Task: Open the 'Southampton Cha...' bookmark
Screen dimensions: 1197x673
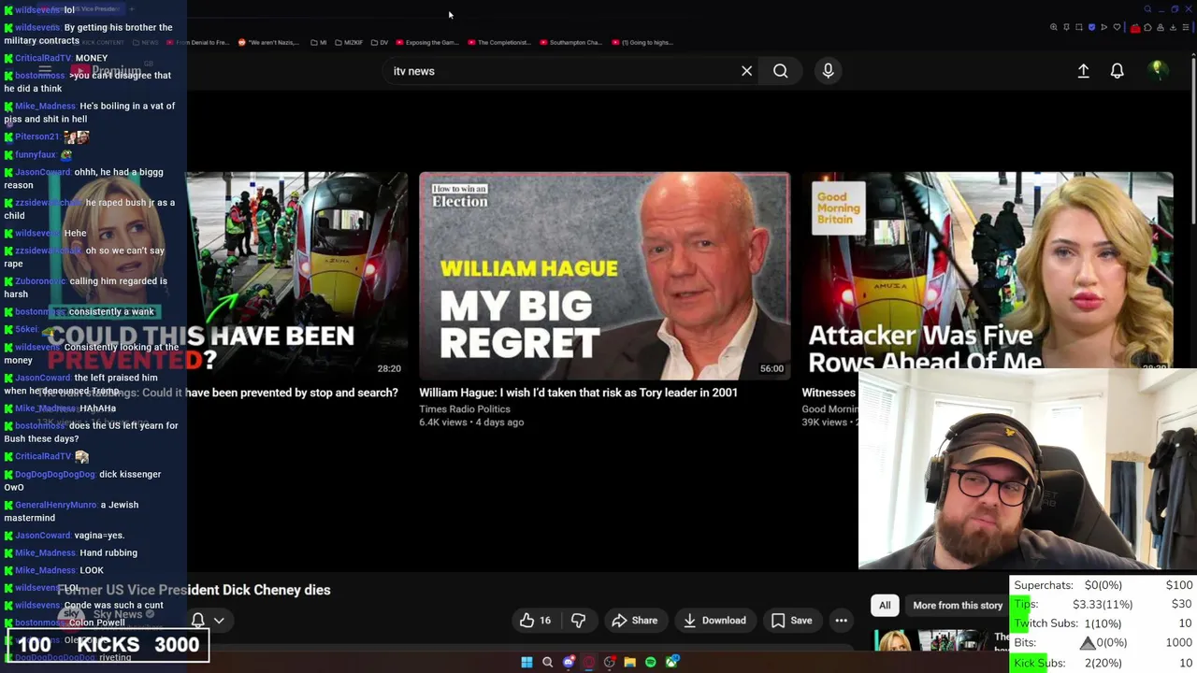Action: click(570, 42)
